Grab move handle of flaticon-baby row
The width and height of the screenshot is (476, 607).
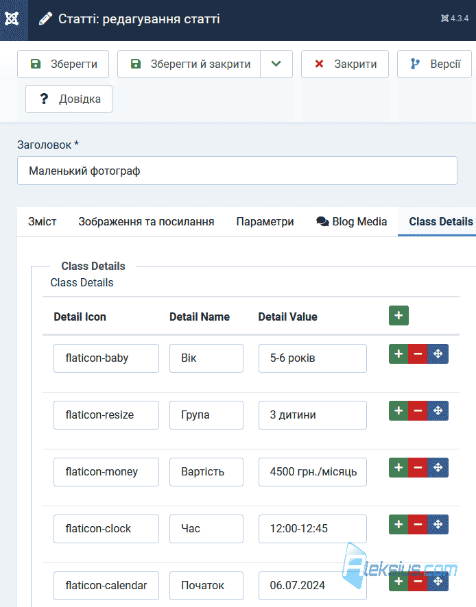pyautogui.click(x=438, y=354)
